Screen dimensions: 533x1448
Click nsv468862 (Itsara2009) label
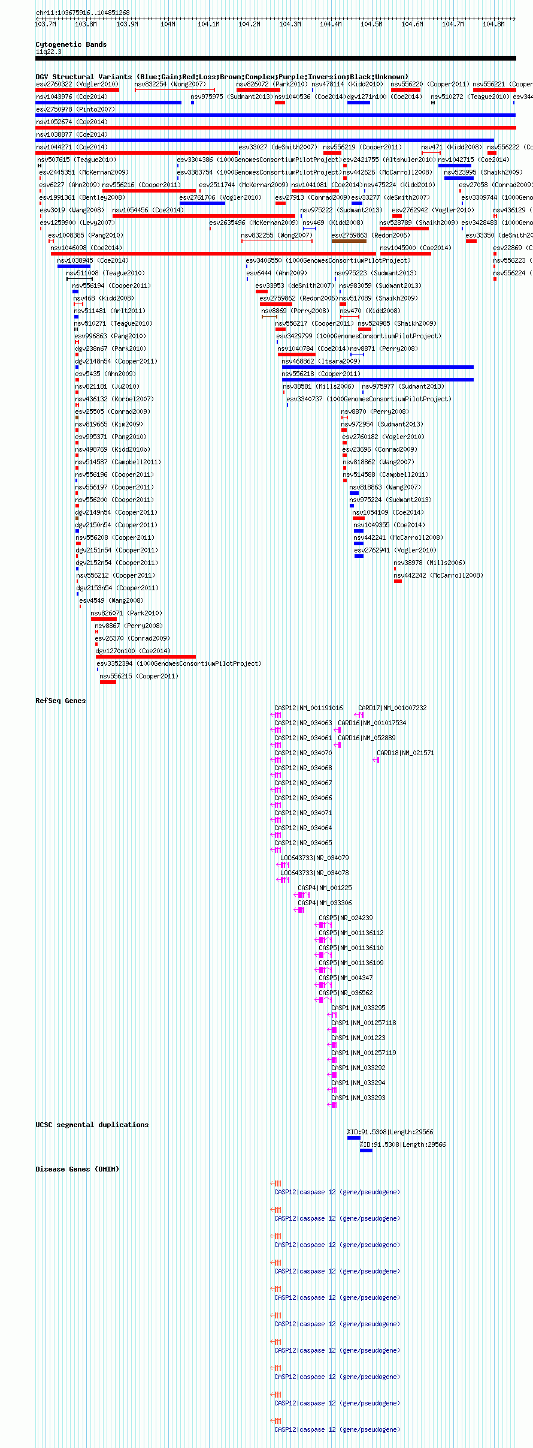click(321, 361)
